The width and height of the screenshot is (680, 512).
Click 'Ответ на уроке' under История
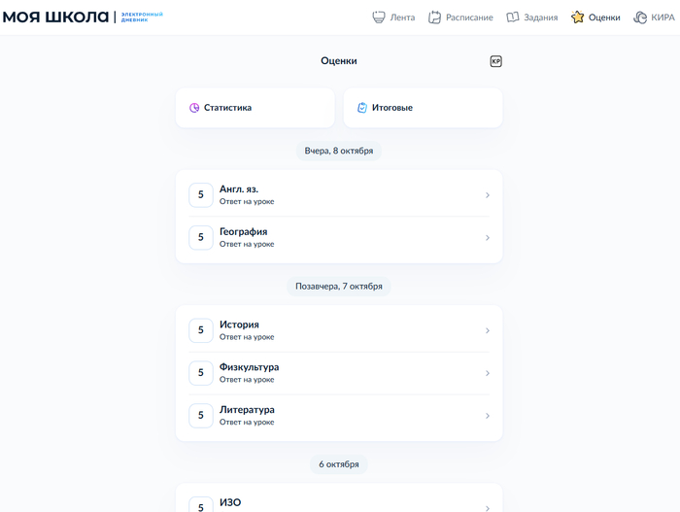[x=247, y=337]
